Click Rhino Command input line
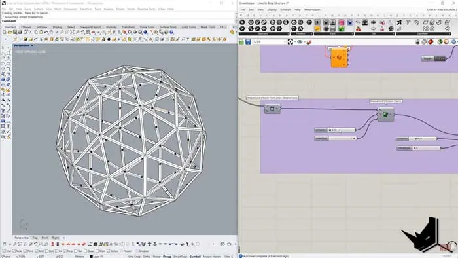Viewport: 458px width, 258px height. click(118, 21)
